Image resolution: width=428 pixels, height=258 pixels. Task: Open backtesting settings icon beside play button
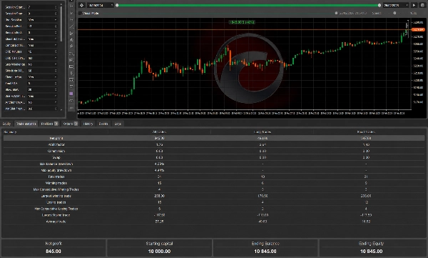[x=422, y=5]
